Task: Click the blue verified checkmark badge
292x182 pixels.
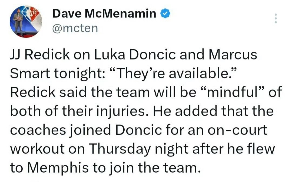Action: pyautogui.click(x=165, y=13)
